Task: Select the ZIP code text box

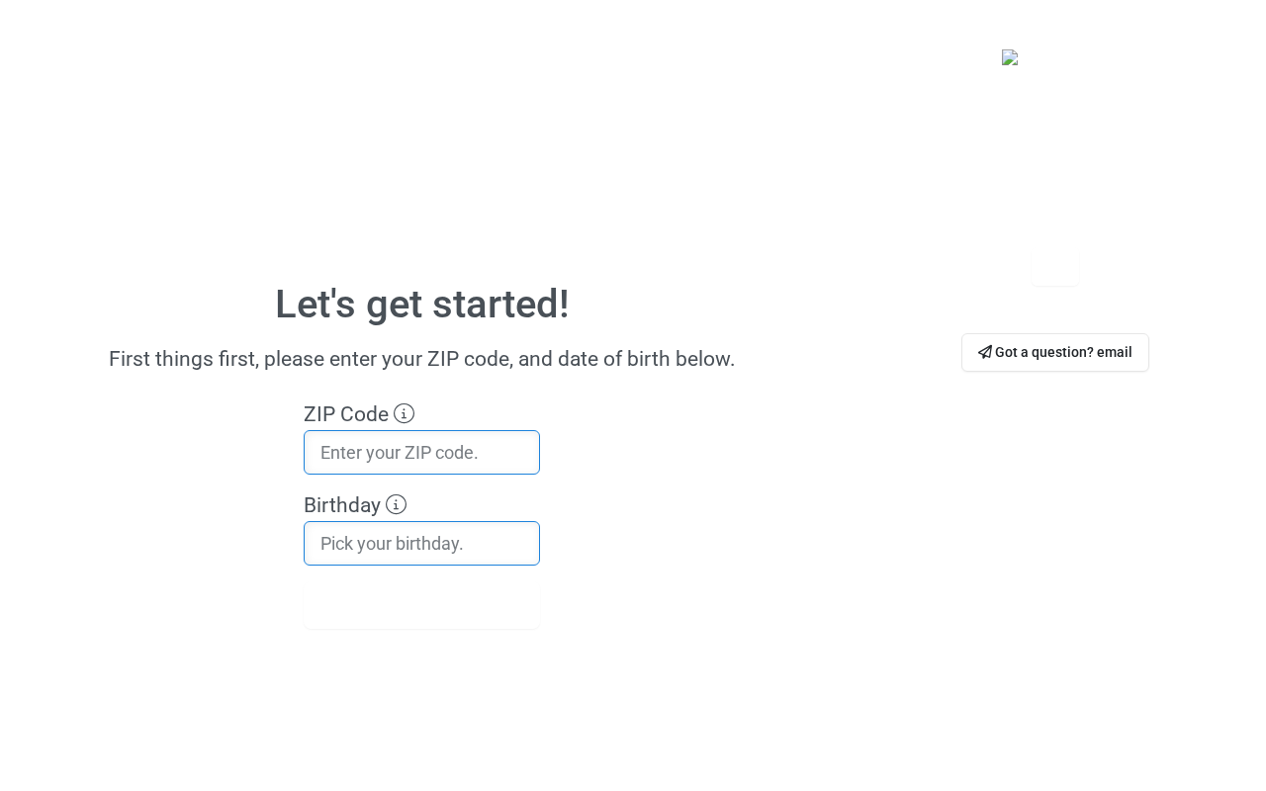Action: pyautogui.click(x=421, y=452)
